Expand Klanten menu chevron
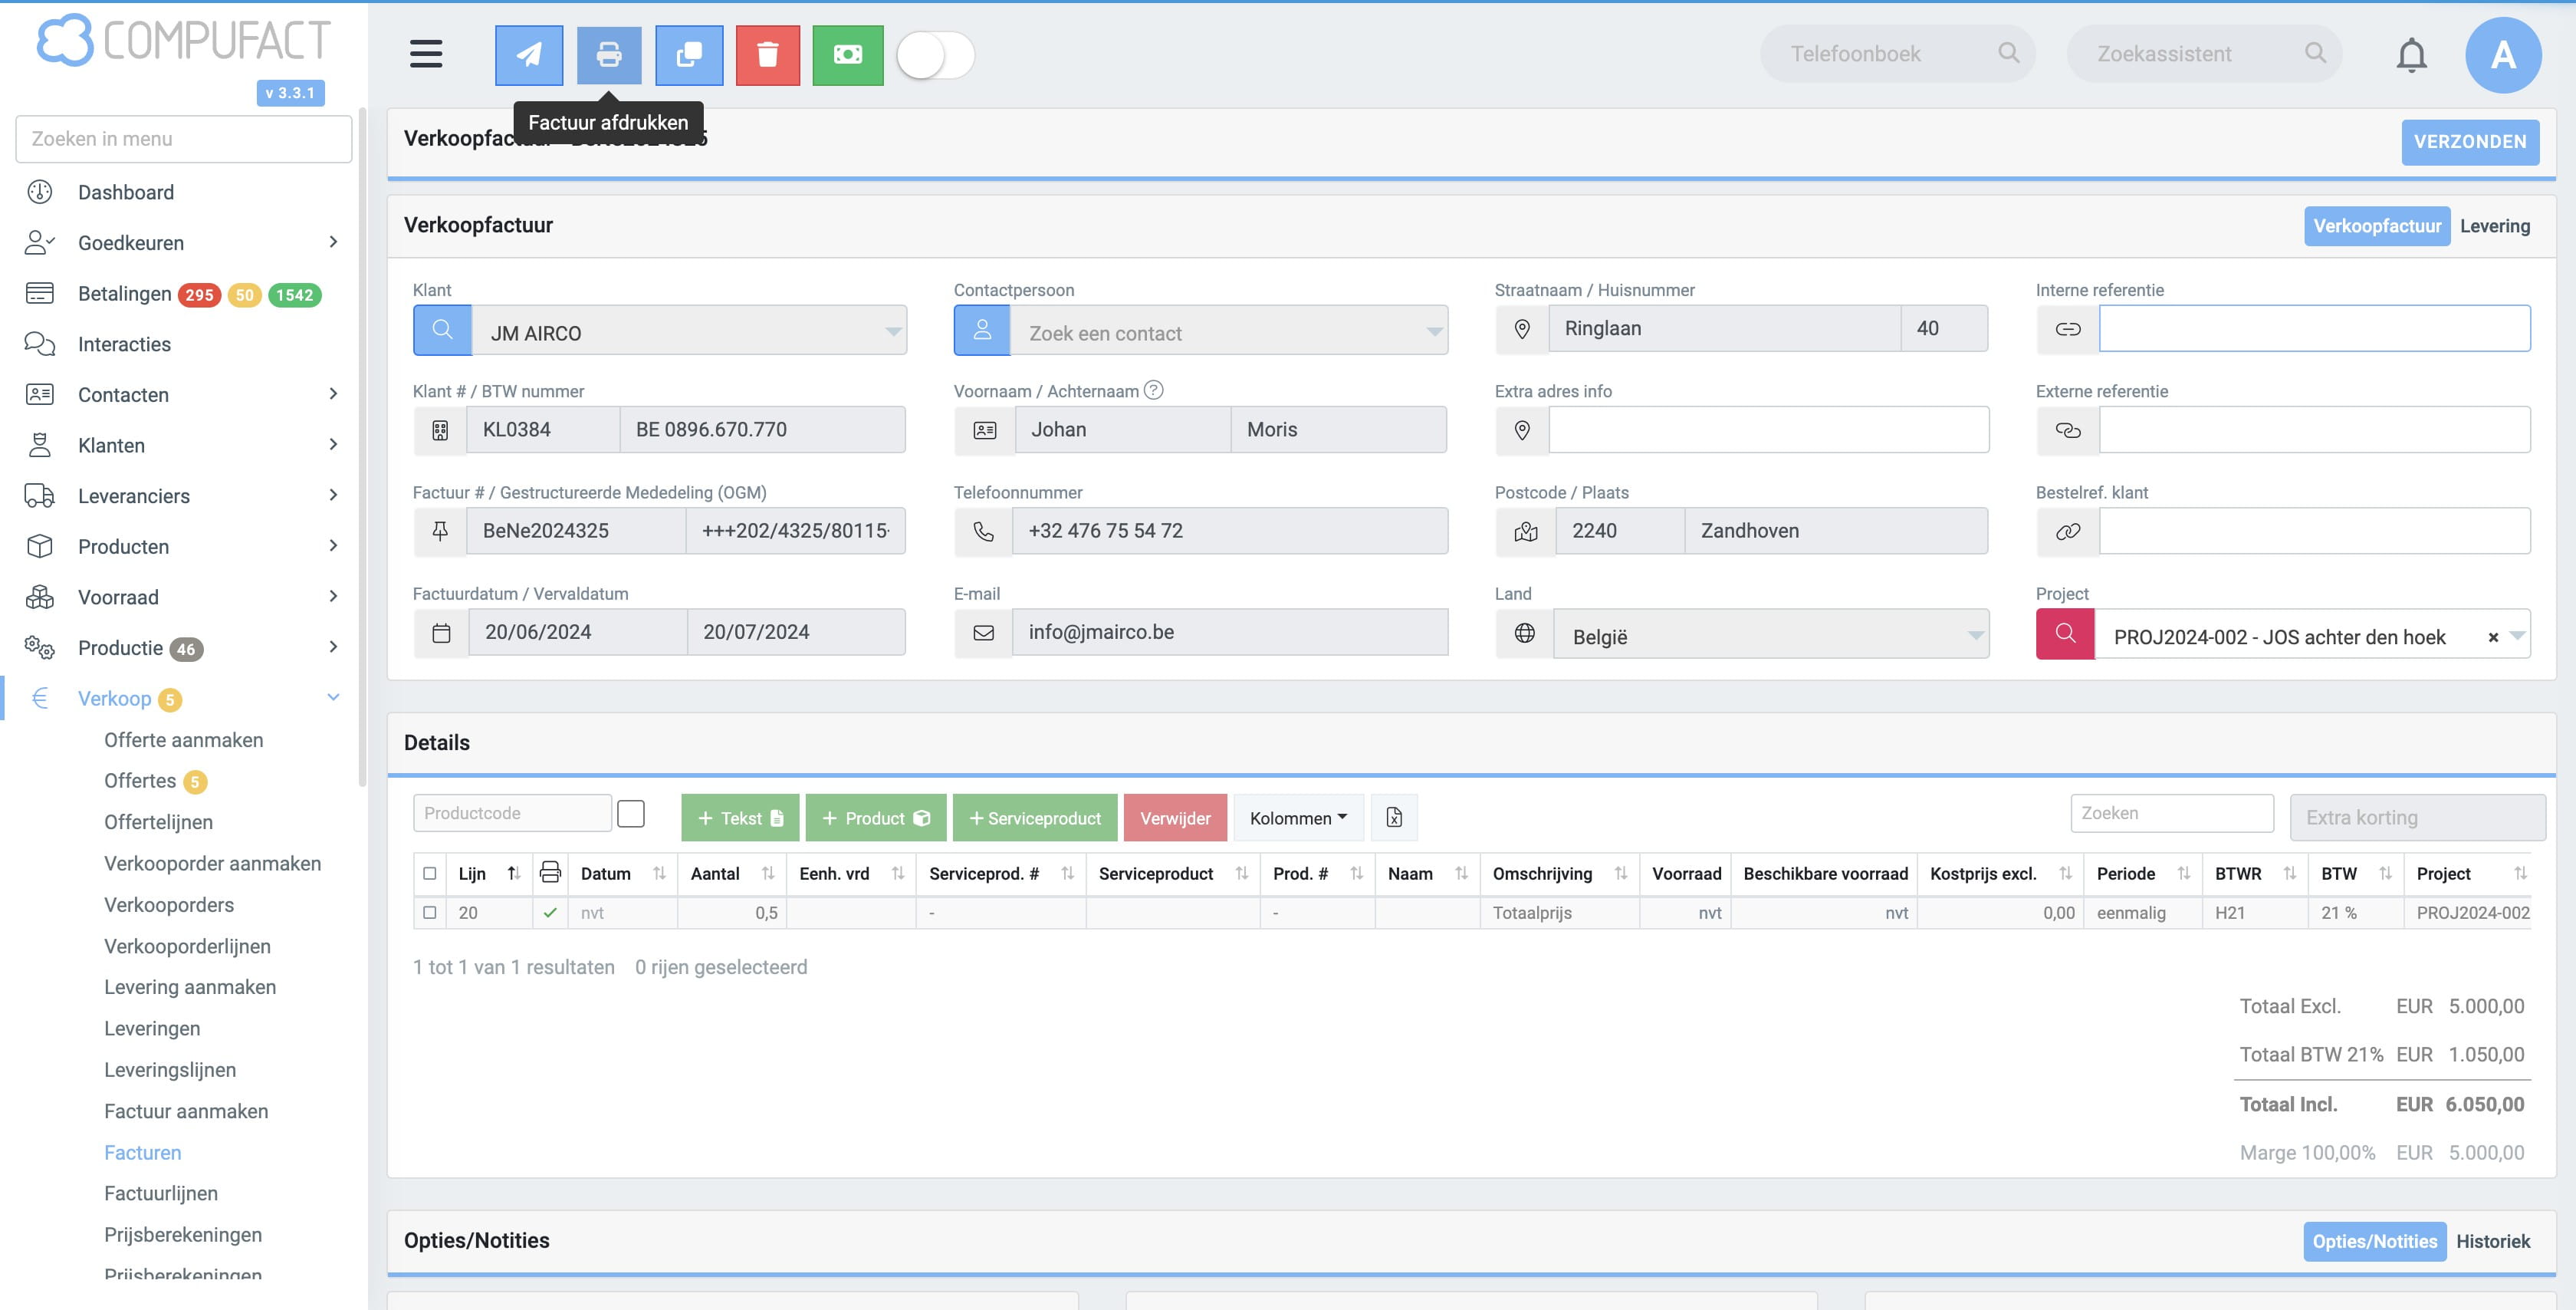2576x1310 pixels. [x=333, y=444]
